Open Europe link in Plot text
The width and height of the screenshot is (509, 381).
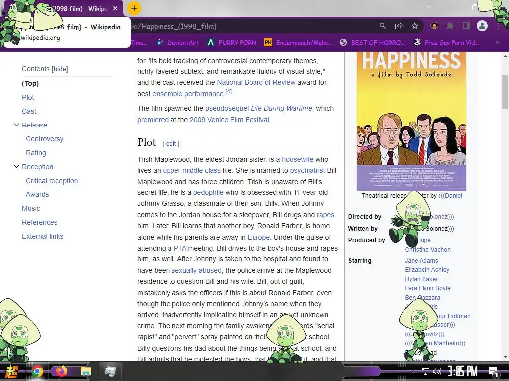click(258, 237)
